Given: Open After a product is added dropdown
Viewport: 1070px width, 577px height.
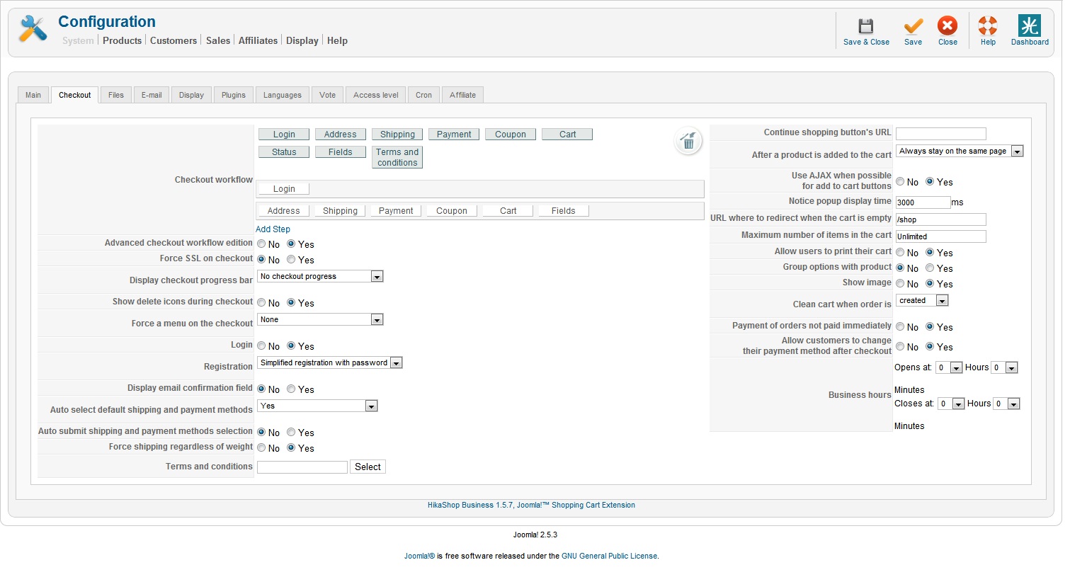Looking at the screenshot, I should point(960,151).
